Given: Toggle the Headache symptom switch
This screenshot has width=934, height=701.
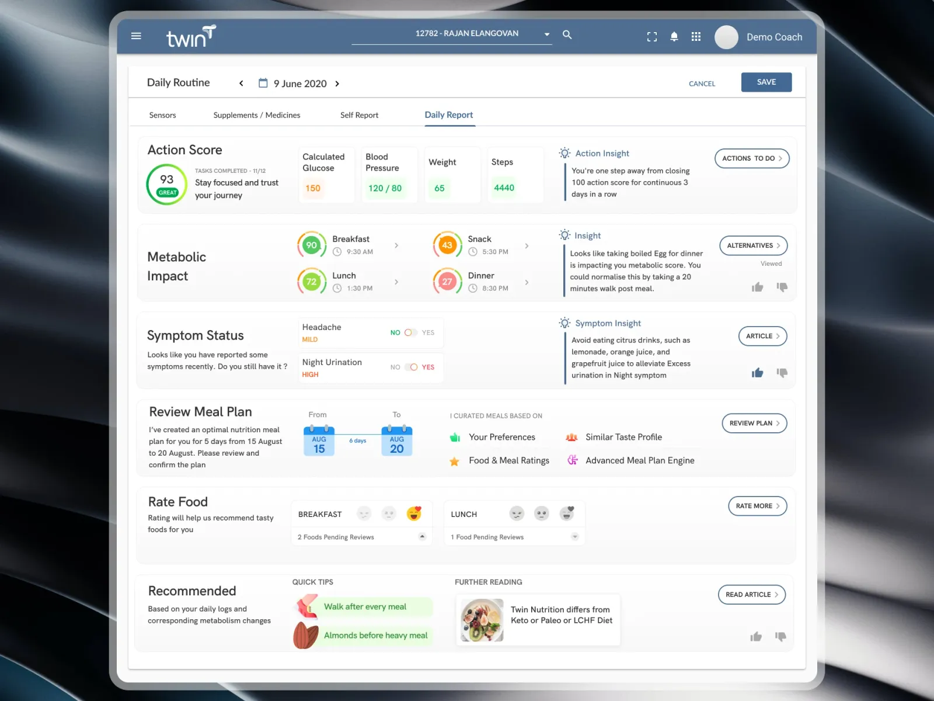Looking at the screenshot, I should tap(411, 332).
